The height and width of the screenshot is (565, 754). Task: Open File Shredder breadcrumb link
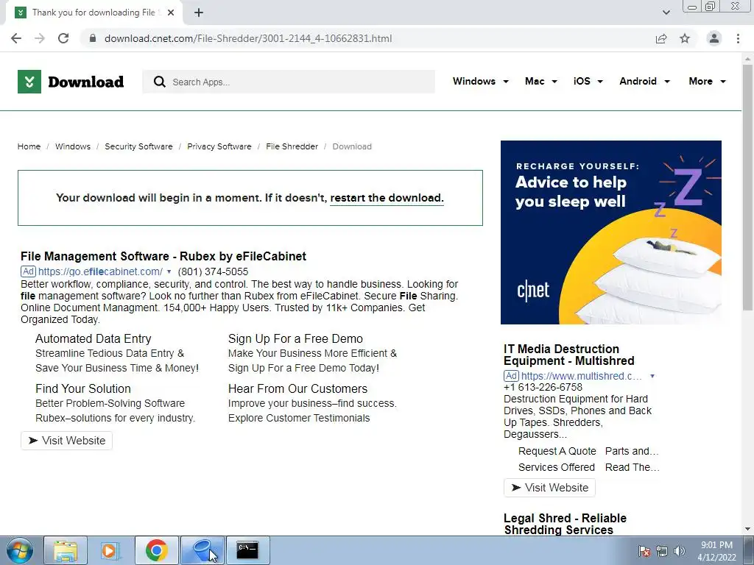[292, 146]
